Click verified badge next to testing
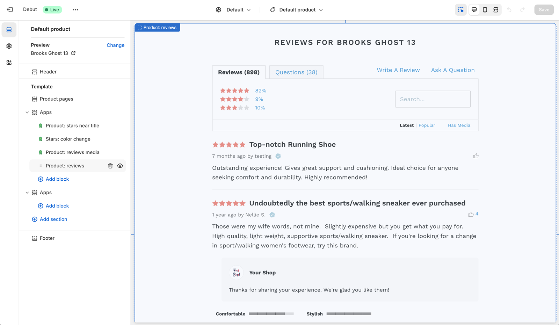The width and height of the screenshot is (559, 325). coord(278,156)
